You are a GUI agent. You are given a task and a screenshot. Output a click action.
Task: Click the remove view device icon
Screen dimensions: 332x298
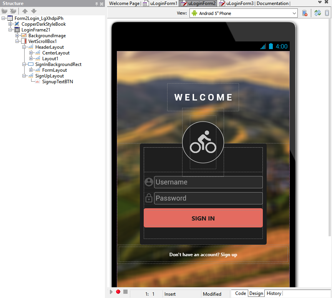[305, 13]
